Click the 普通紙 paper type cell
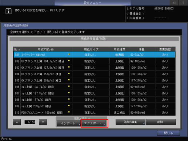The image size is (188, 141). [120, 55]
